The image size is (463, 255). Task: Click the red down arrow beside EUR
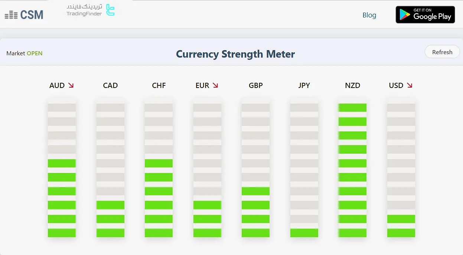215,85
